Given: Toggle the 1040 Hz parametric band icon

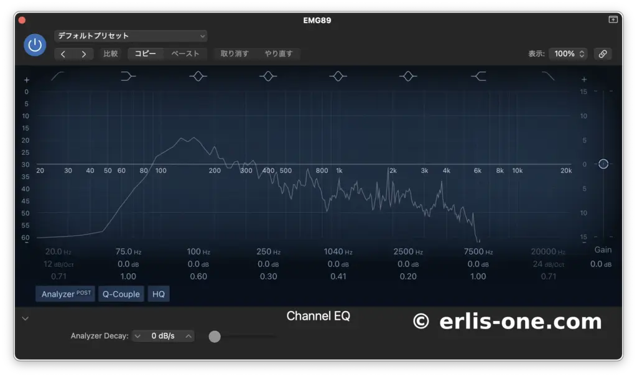Looking at the screenshot, I should coord(338,76).
